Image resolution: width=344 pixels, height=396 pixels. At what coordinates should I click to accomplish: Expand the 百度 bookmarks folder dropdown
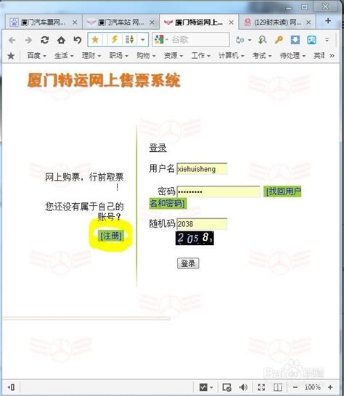36,55
